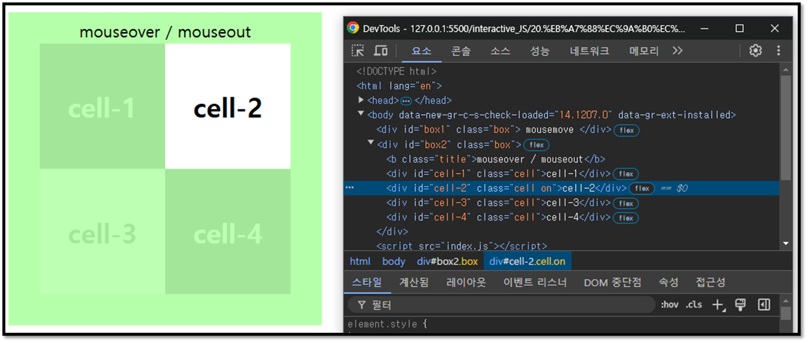Open DevTools settings gear
The width and height of the screenshot is (807, 342).
[756, 50]
